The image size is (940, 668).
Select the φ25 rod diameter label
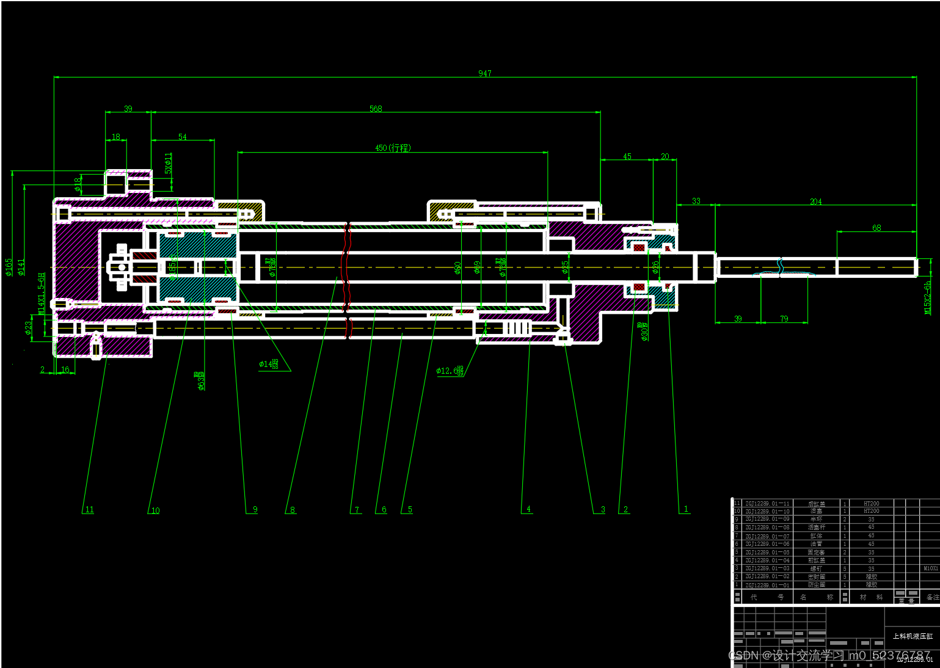pyautogui.click(x=565, y=267)
